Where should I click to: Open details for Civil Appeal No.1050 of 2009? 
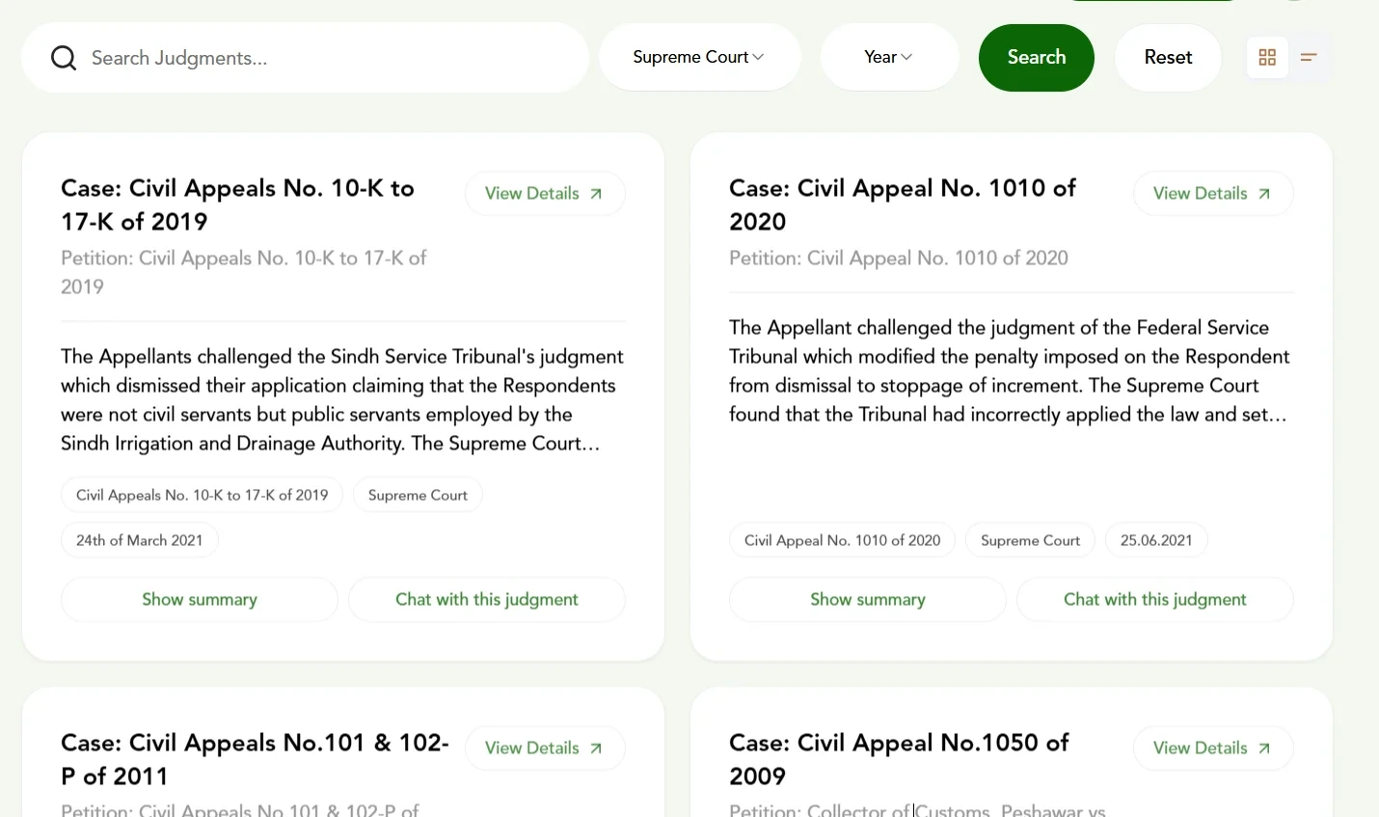pos(1212,749)
